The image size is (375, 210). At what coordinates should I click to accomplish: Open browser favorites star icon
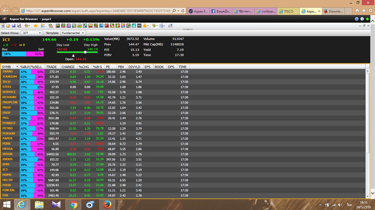tap(364, 11)
